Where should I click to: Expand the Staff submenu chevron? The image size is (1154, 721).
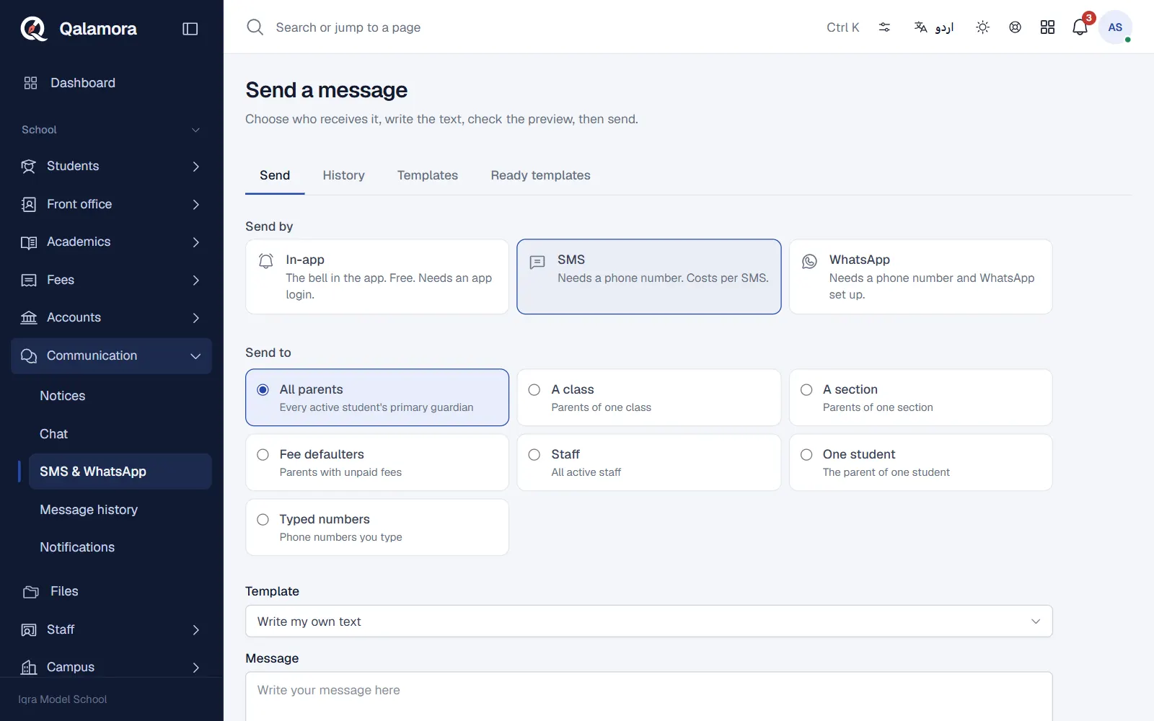(195, 630)
